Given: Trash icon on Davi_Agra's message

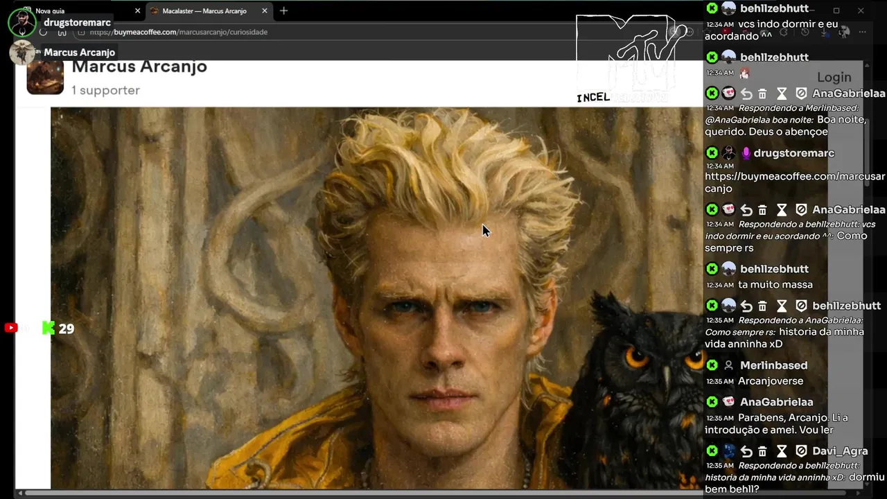Looking at the screenshot, I should (x=762, y=451).
